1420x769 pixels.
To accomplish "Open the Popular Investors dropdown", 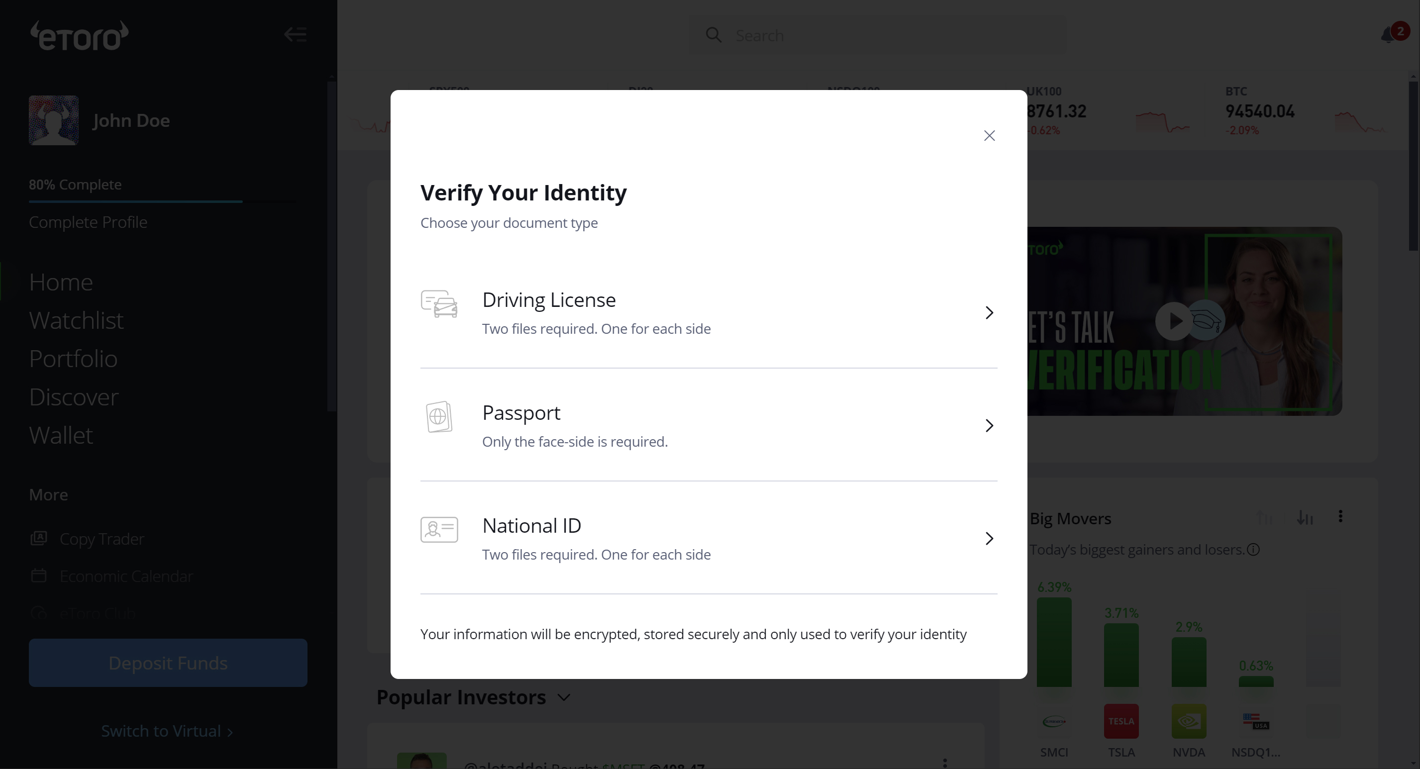I will click(563, 697).
